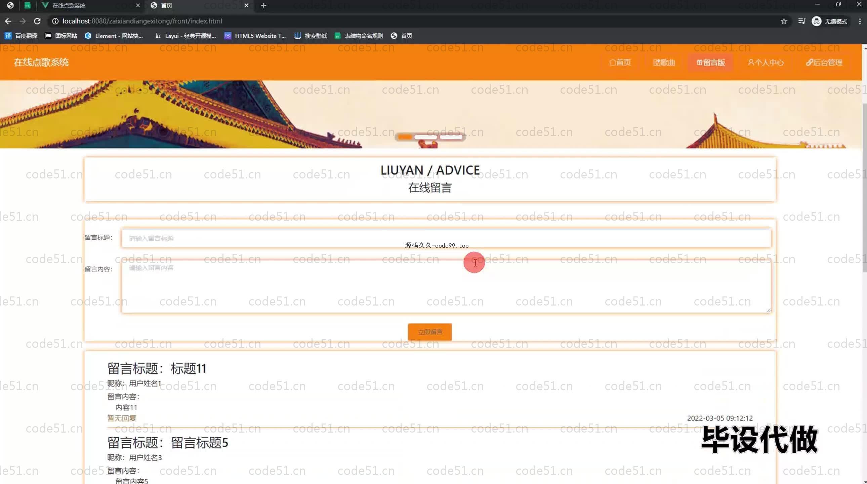This screenshot has width=867, height=484.
Task: Select second carousel indicator
Action: tap(426, 137)
